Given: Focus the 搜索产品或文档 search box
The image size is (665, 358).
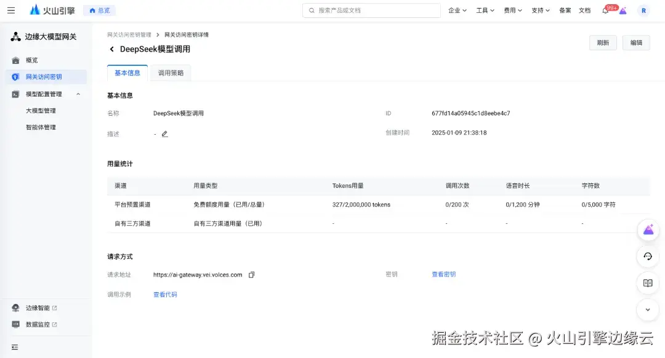Looking at the screenshot, I should click(371, 10).
